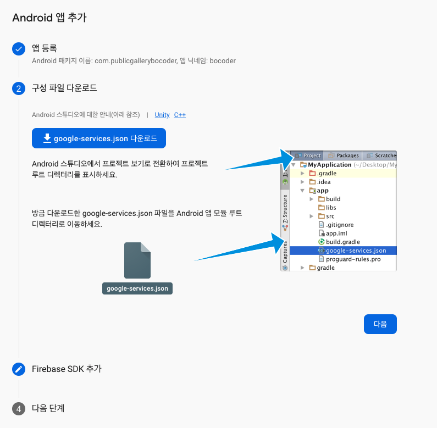The image size is (437, 428).
Task: Click the Android 앱 추가 page title
Action: pos(49,18)
